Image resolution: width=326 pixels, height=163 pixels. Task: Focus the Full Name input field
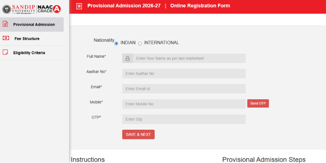[189, 58]
